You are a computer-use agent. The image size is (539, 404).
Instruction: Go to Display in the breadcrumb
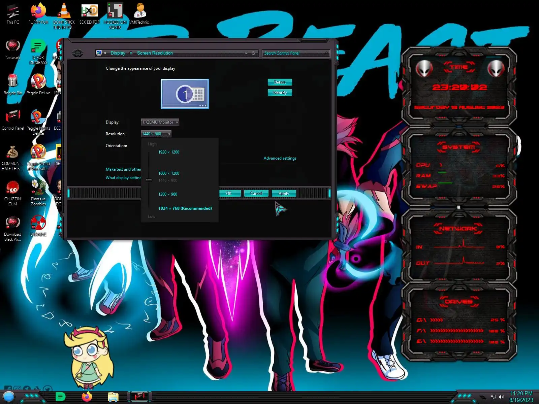click(118, 53)
